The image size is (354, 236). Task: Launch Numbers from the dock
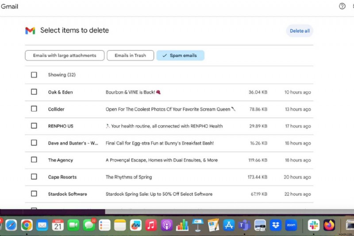click(x=182, y=225)
